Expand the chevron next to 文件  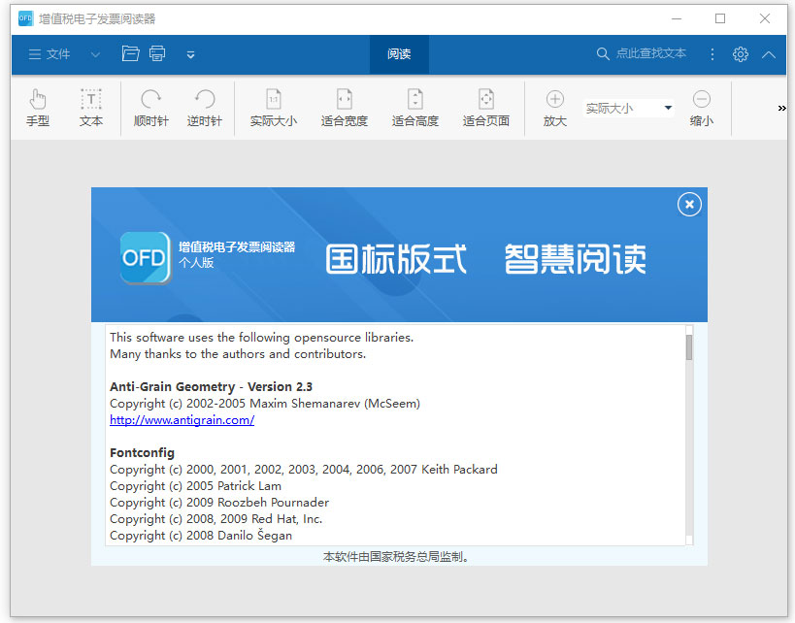(x=94, y=53)
